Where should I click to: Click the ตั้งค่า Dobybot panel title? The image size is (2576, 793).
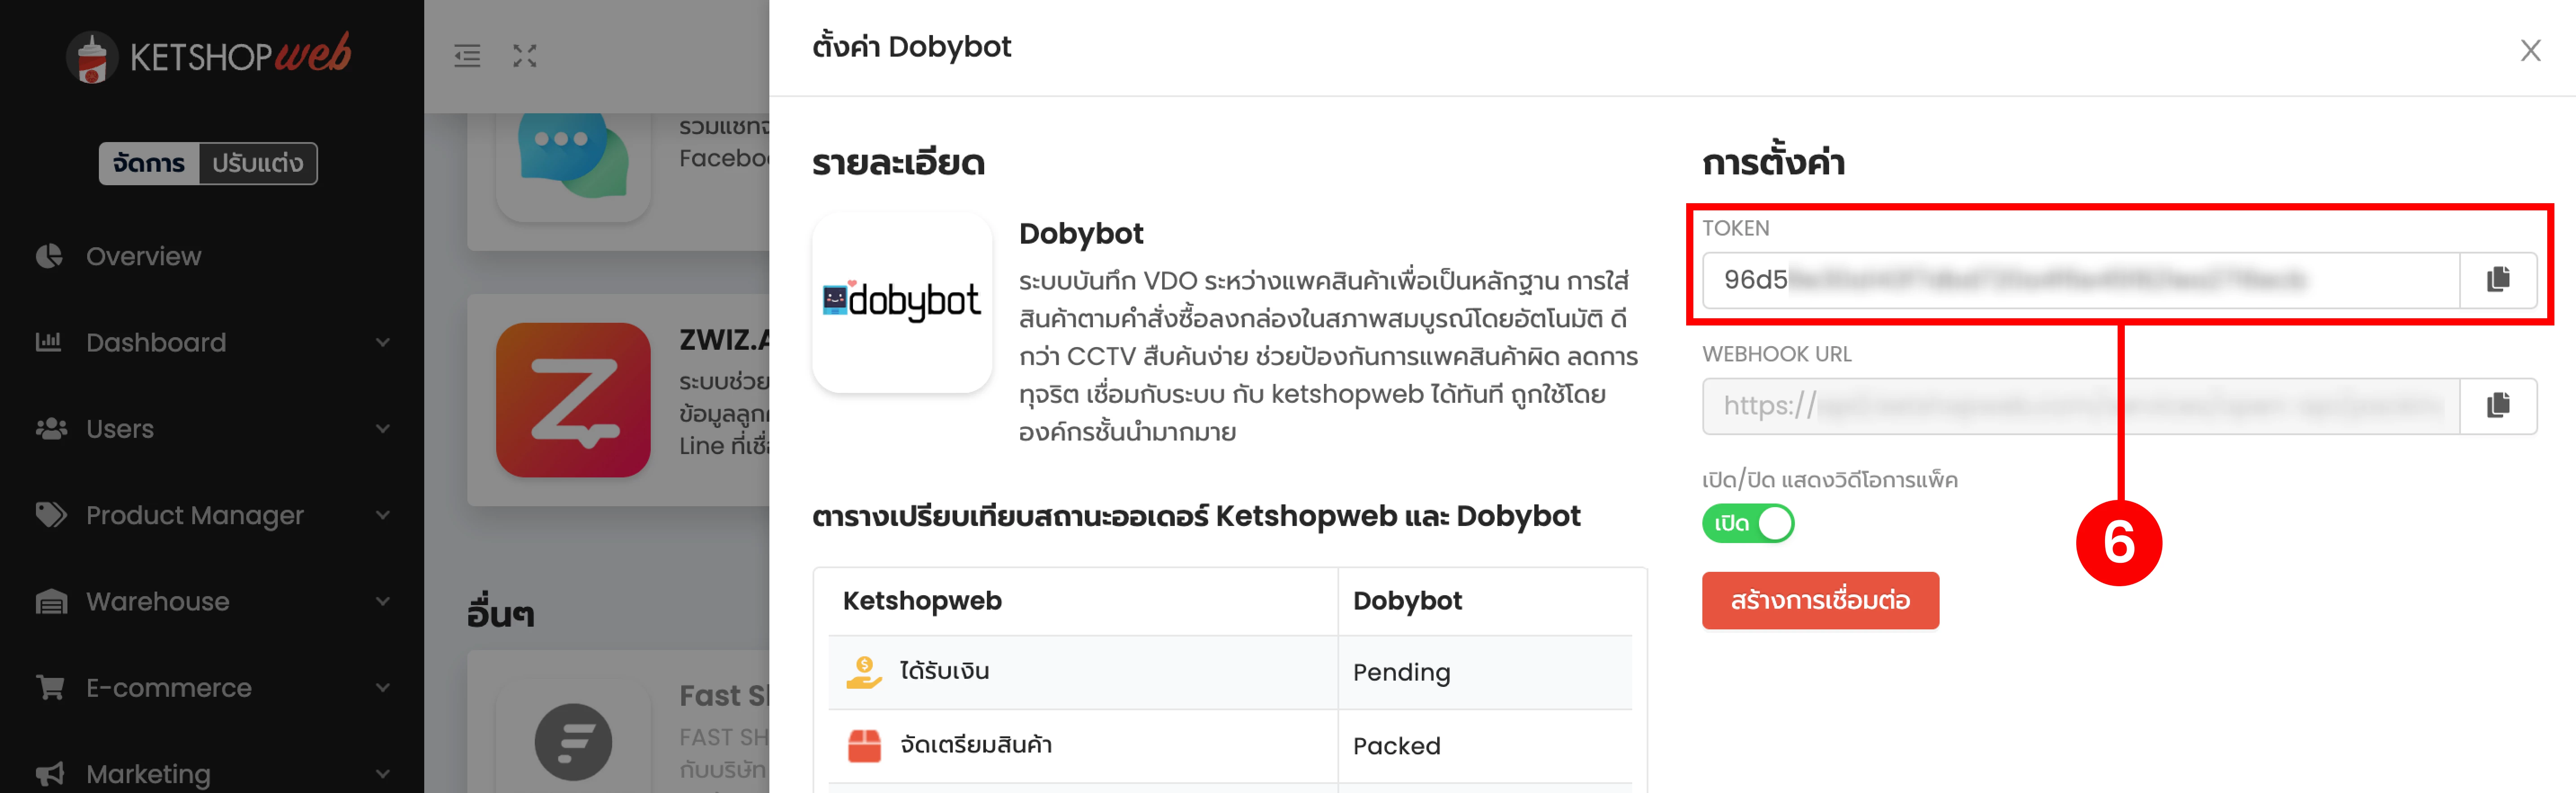point(911,46)
